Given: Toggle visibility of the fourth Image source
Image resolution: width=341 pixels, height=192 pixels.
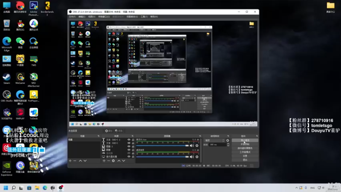Looking at the screenshot, I should [129, 150].
